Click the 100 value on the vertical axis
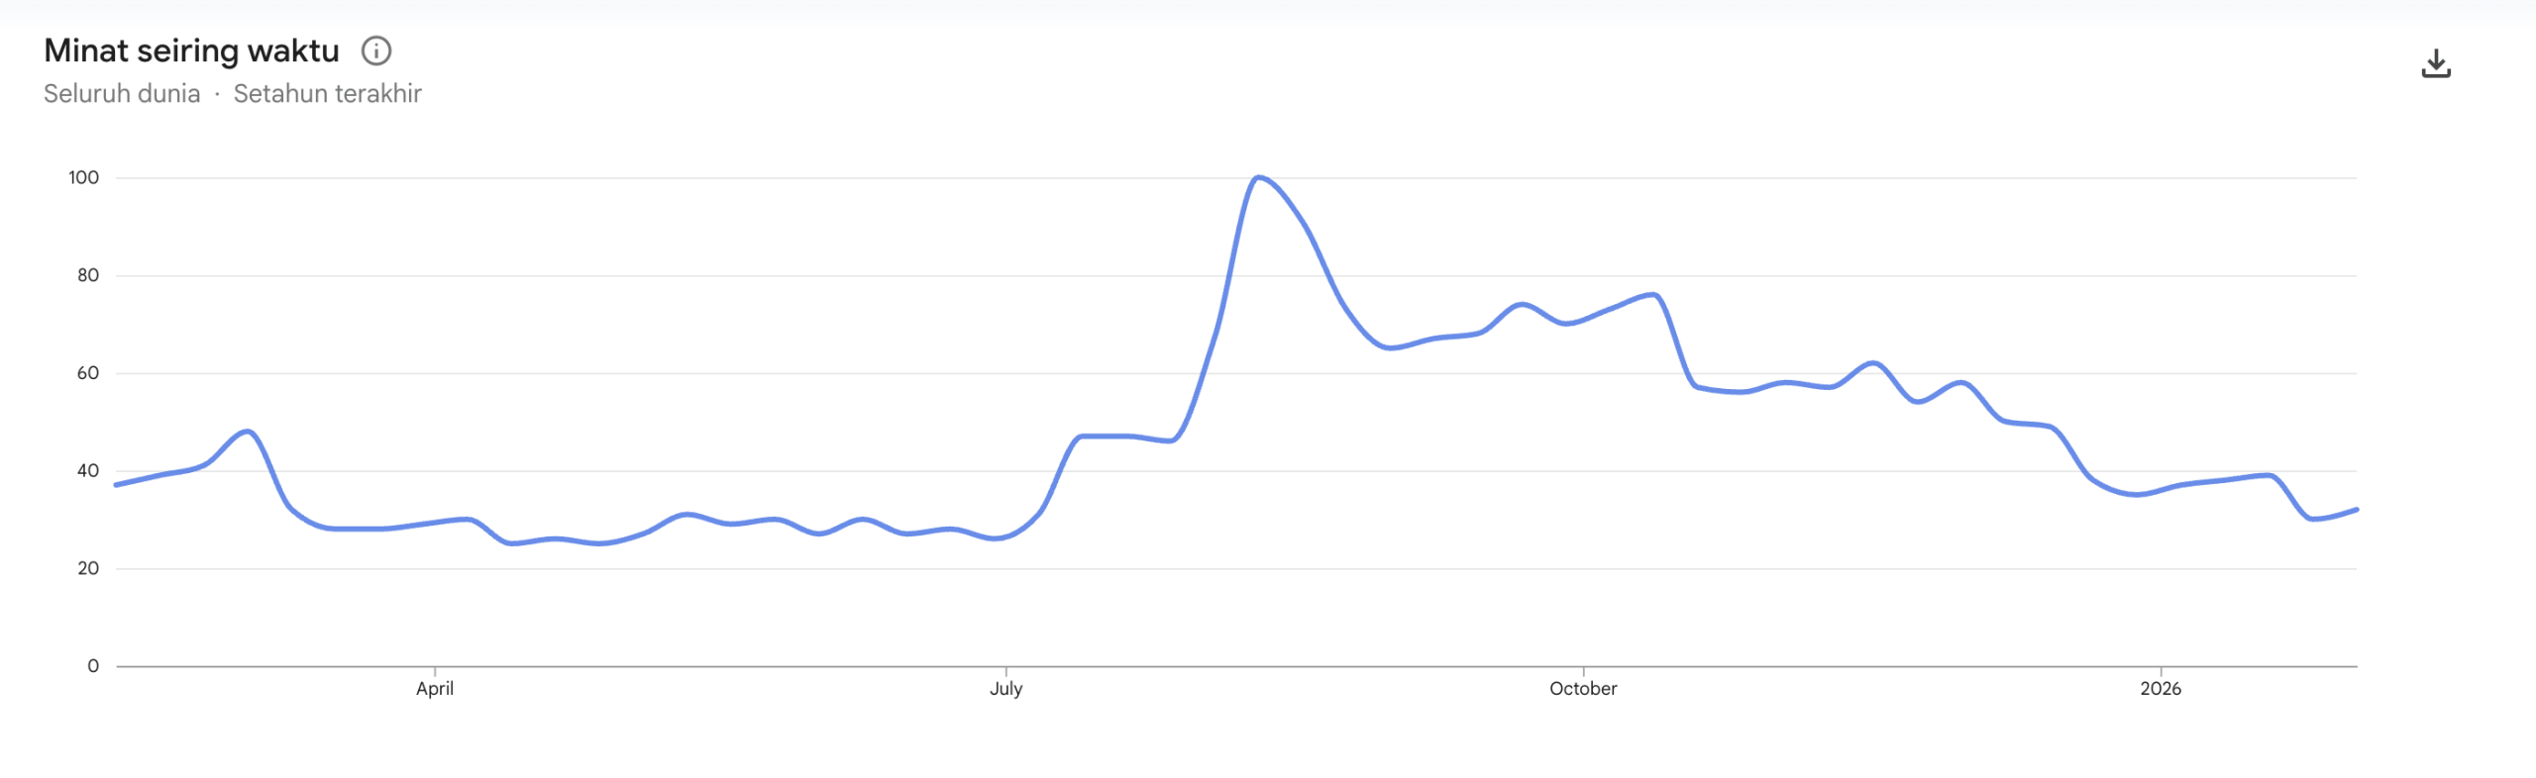2536x778 pixels. pos(83,178)
